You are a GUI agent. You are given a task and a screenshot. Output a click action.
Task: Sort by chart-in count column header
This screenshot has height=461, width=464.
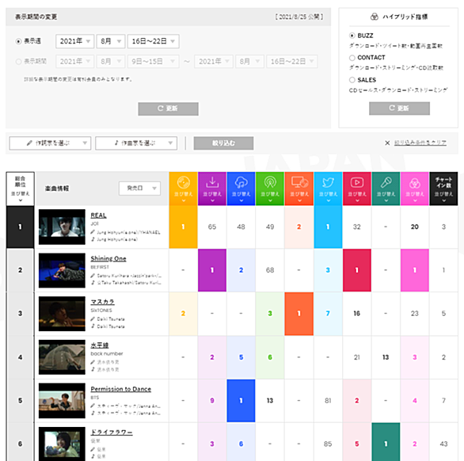(x=443, y=189)
